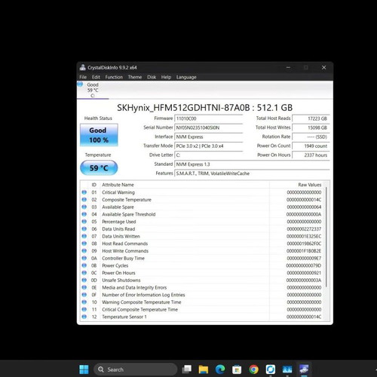
Task: Select Number of Error Information Log Entries row
Action: pos(202,295)
